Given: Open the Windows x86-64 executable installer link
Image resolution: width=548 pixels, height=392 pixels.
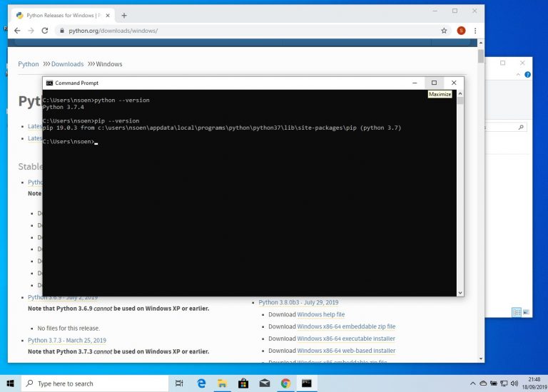Looking at the screenshot, I should 346,339.
